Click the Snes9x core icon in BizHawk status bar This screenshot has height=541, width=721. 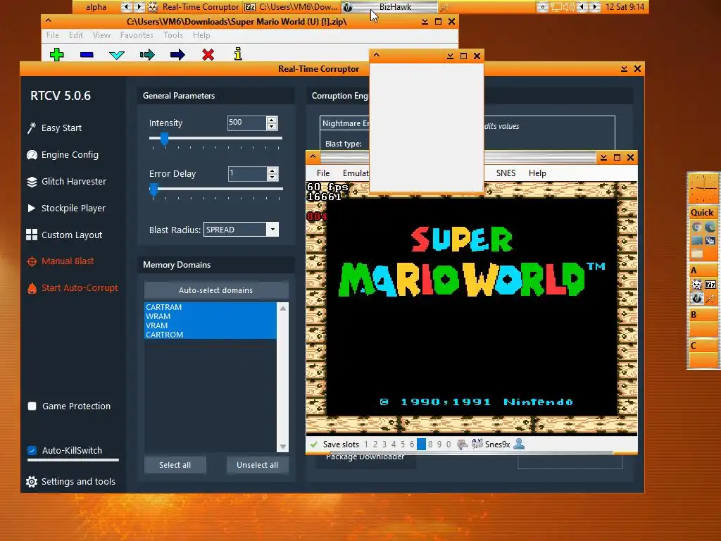click(477, 444)
